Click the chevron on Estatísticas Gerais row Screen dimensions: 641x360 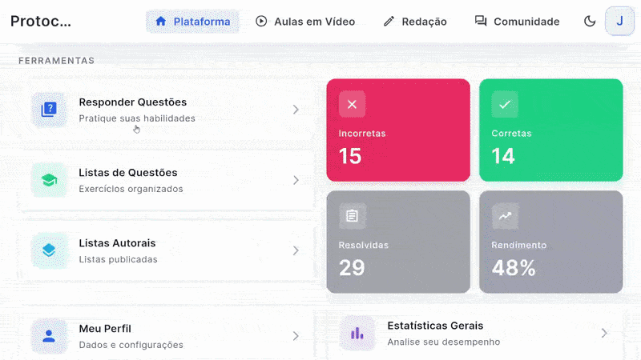(604, 333)
